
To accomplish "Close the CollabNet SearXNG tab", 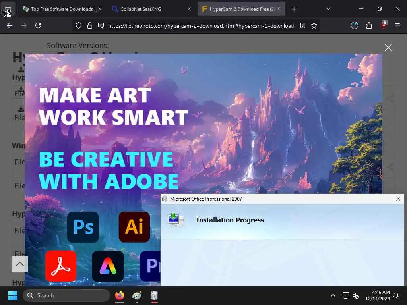I will pos(189,9).
